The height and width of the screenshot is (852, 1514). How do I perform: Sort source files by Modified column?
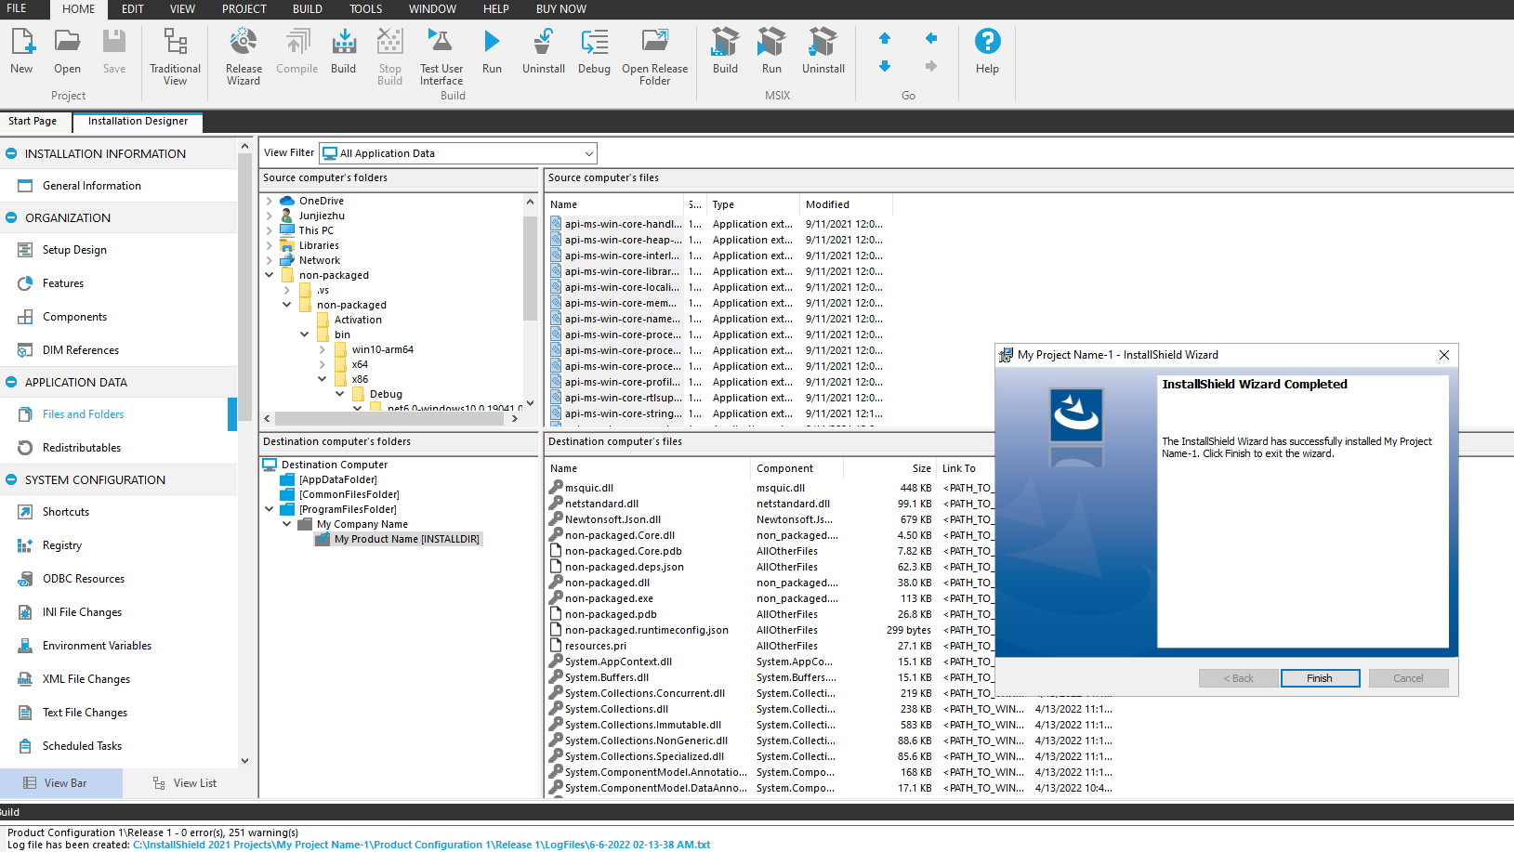point(846,204)
